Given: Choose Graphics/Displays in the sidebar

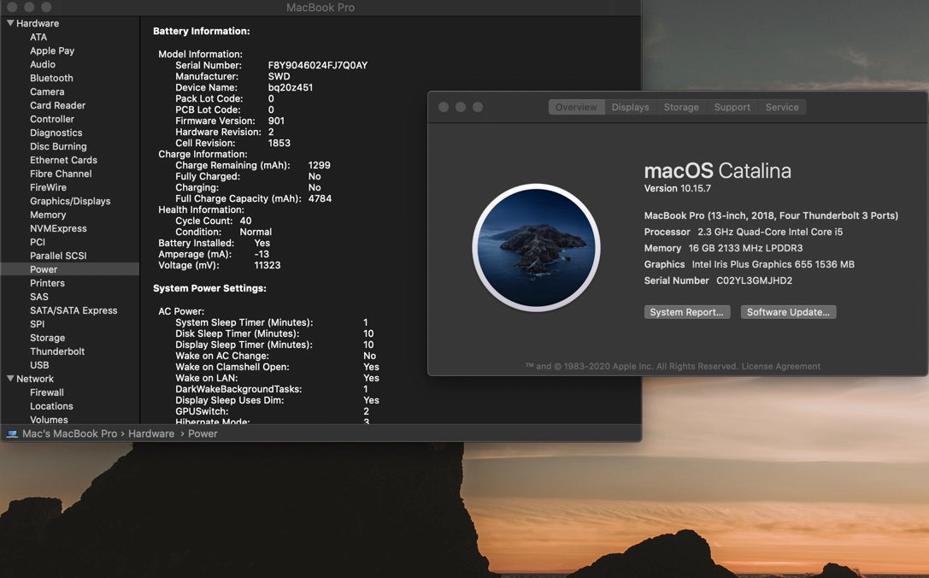Looking at the screenshot, I should (x=70, y=201).
